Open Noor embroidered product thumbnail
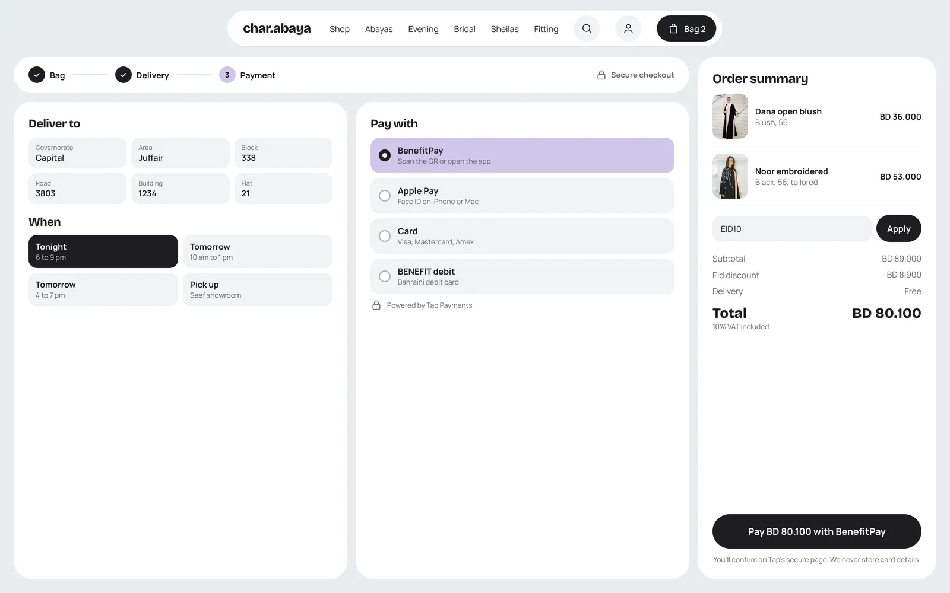This screenshot has height=593, width=950. [x=730, y=176]
